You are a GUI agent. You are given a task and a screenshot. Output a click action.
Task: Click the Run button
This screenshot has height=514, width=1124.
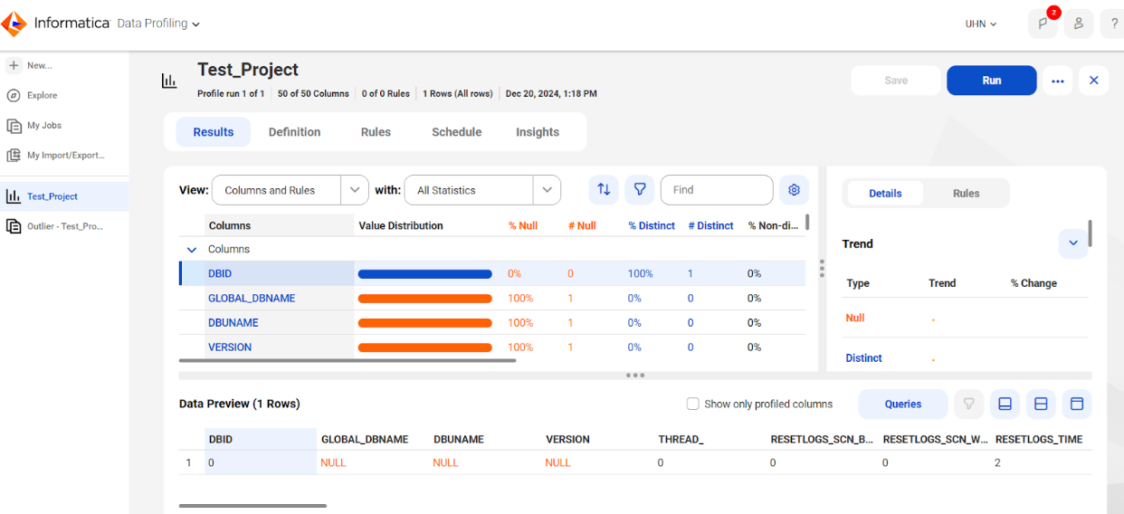tap(992, 81)
